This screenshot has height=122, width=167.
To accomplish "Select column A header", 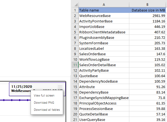I will 104,5.
